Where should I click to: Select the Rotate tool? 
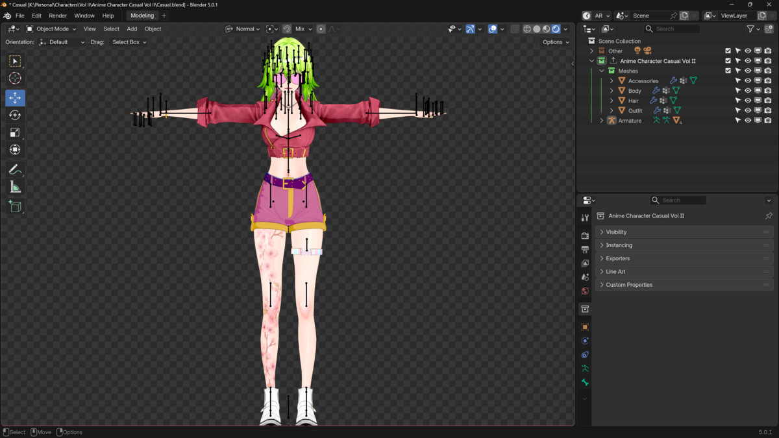(x=15, y=114)
